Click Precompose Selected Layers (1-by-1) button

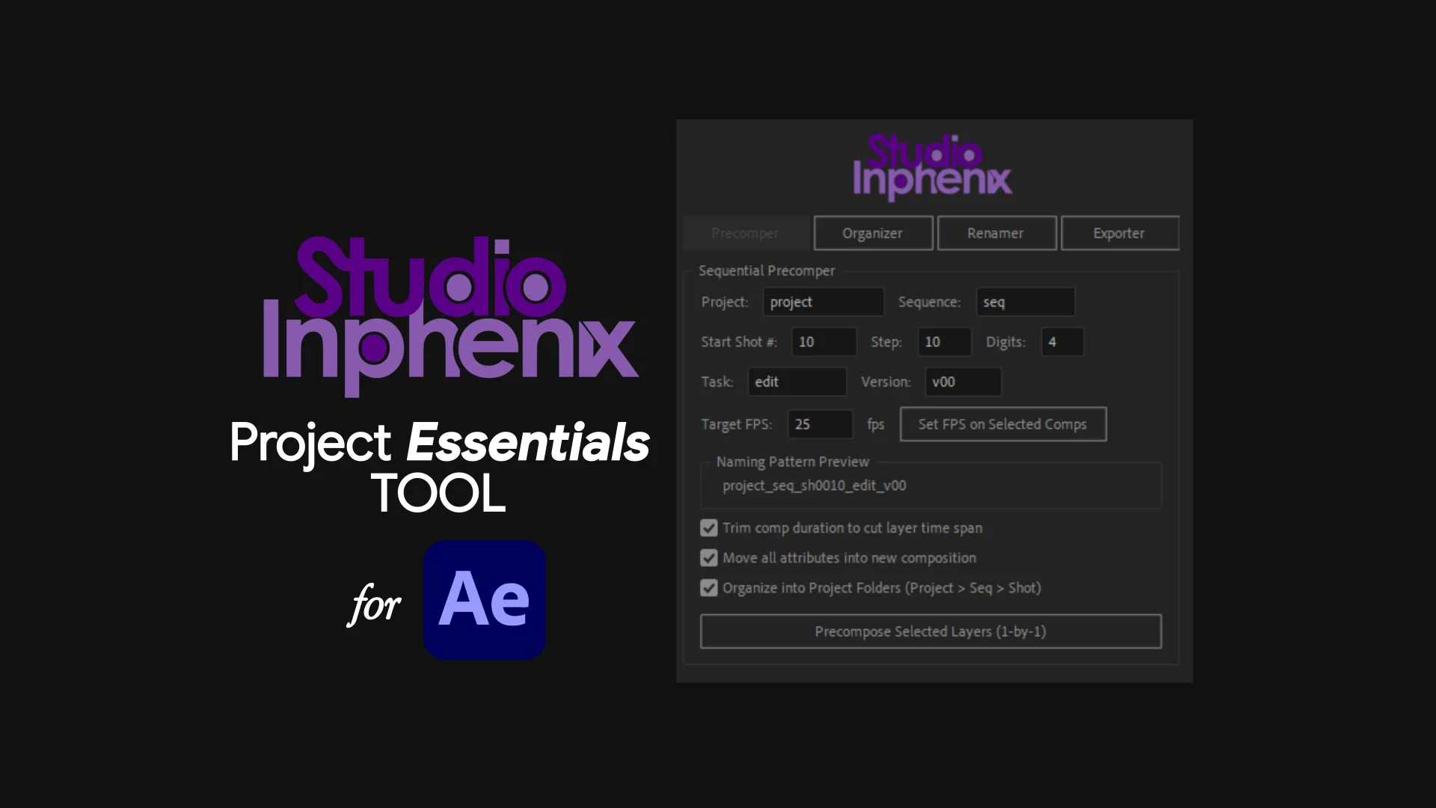[930, 631]
